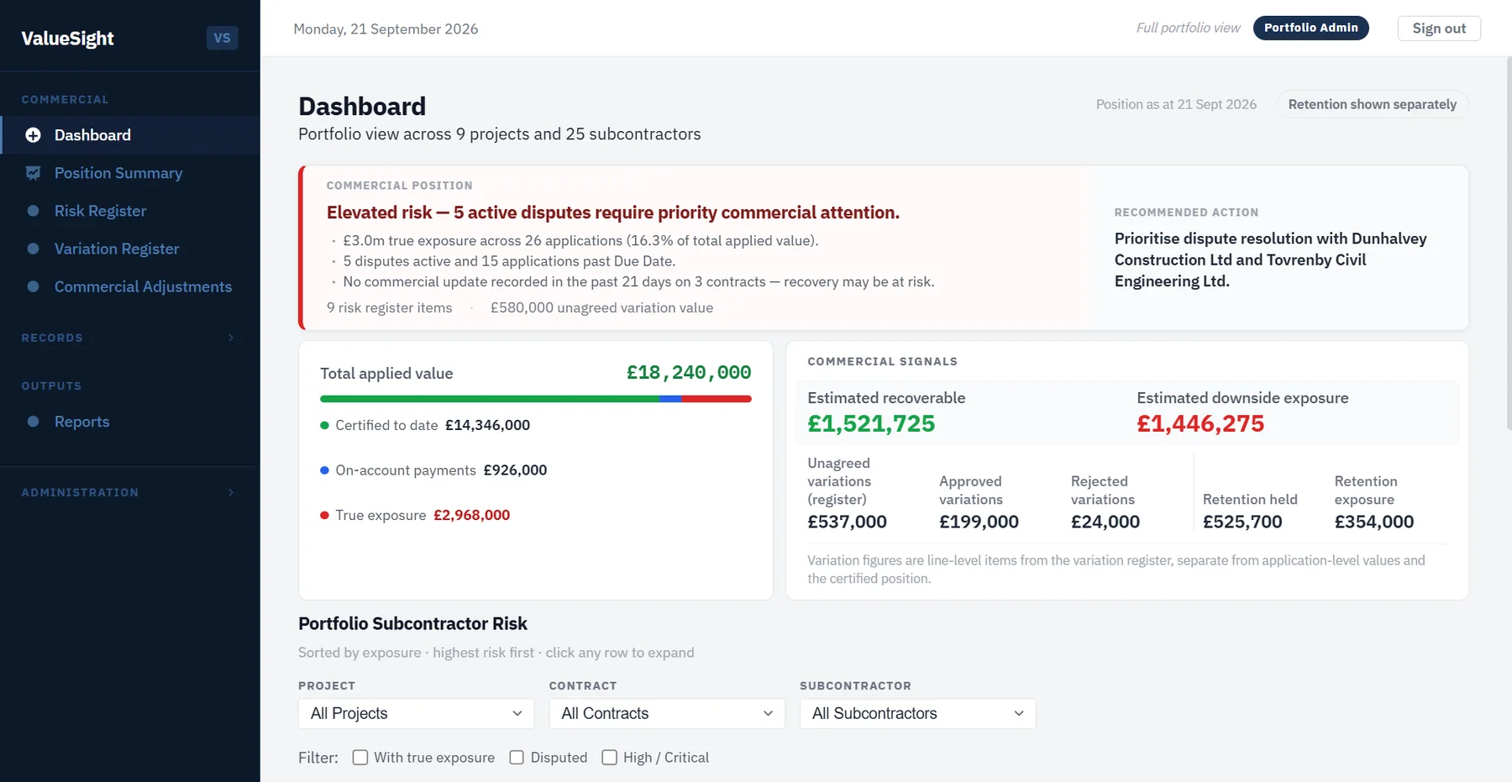Click the Retention exposure £354,000 value
The height and width of the screenshot is (782, 1512).
(x=1374, y=522)
